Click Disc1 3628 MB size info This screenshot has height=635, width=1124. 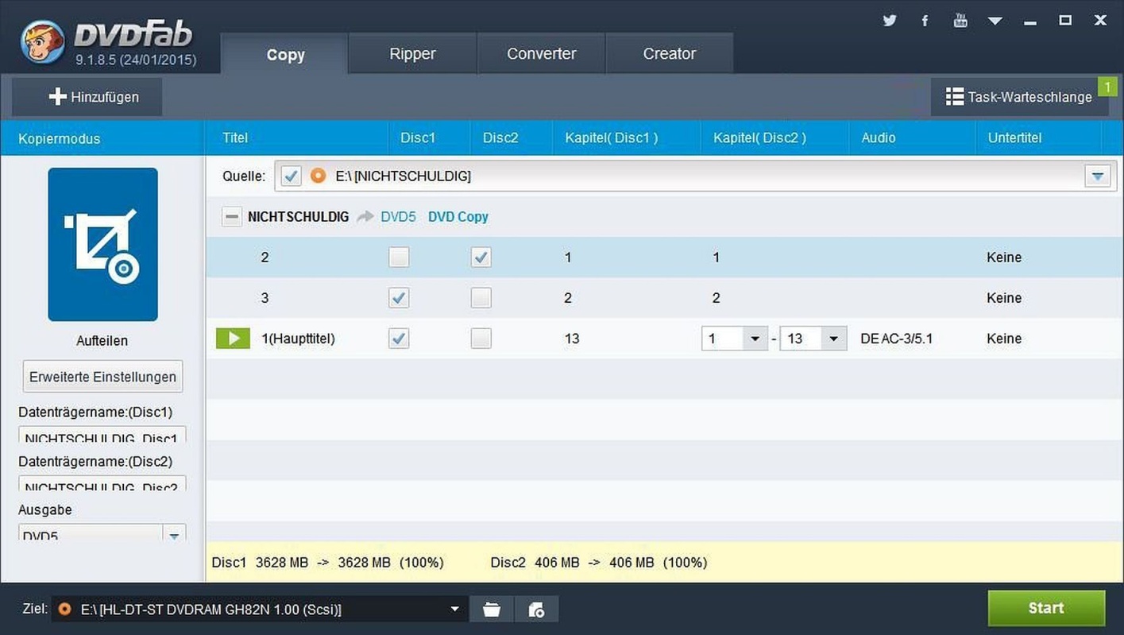tap(327, 563)
